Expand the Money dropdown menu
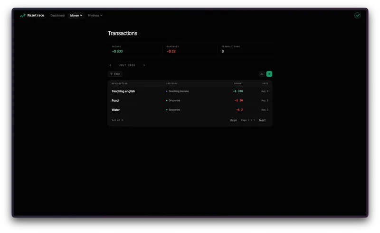Screen dimensions: 380x233 (x=76, y=16)
